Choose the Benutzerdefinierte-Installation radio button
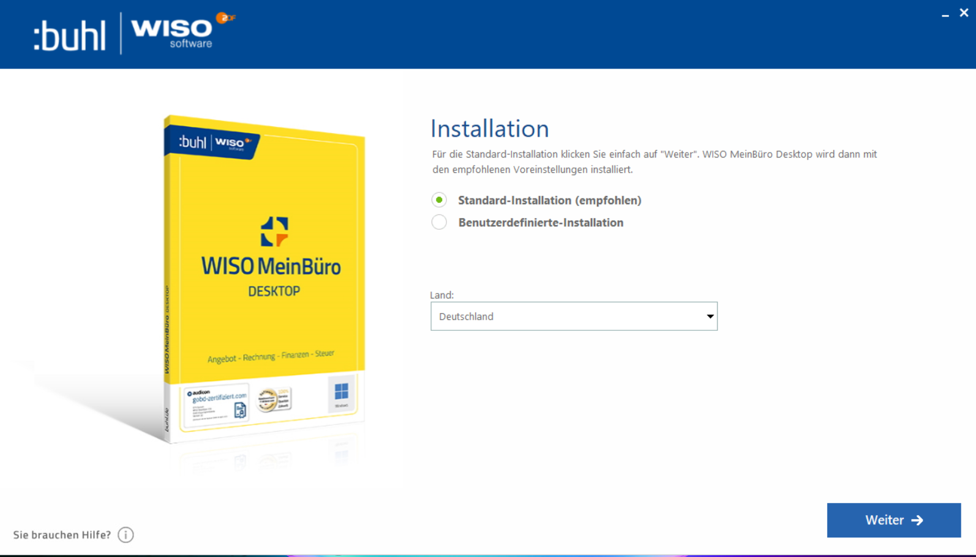 click(439, 222)
